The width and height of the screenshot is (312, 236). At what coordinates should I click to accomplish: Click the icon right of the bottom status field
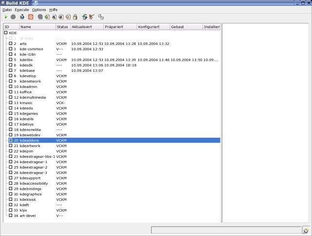(306, 230)
